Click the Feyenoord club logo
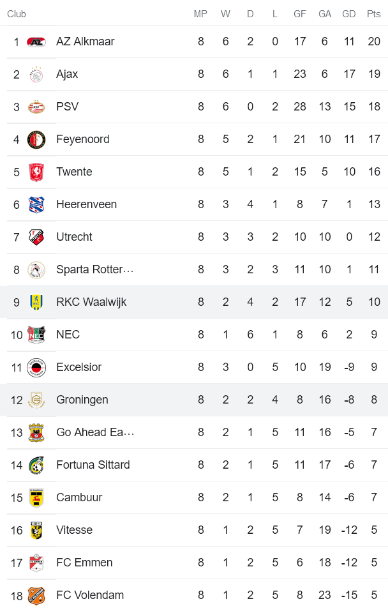The height and width of the screenshot is (613, 388). coord(36,140)
